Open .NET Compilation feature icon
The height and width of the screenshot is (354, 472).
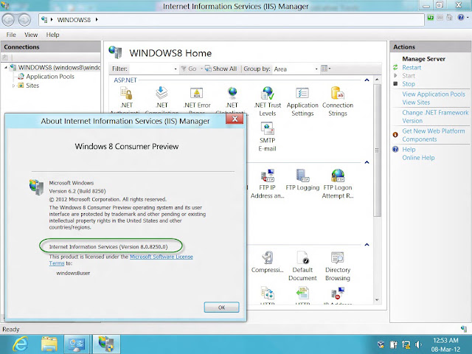coord(162,94)
